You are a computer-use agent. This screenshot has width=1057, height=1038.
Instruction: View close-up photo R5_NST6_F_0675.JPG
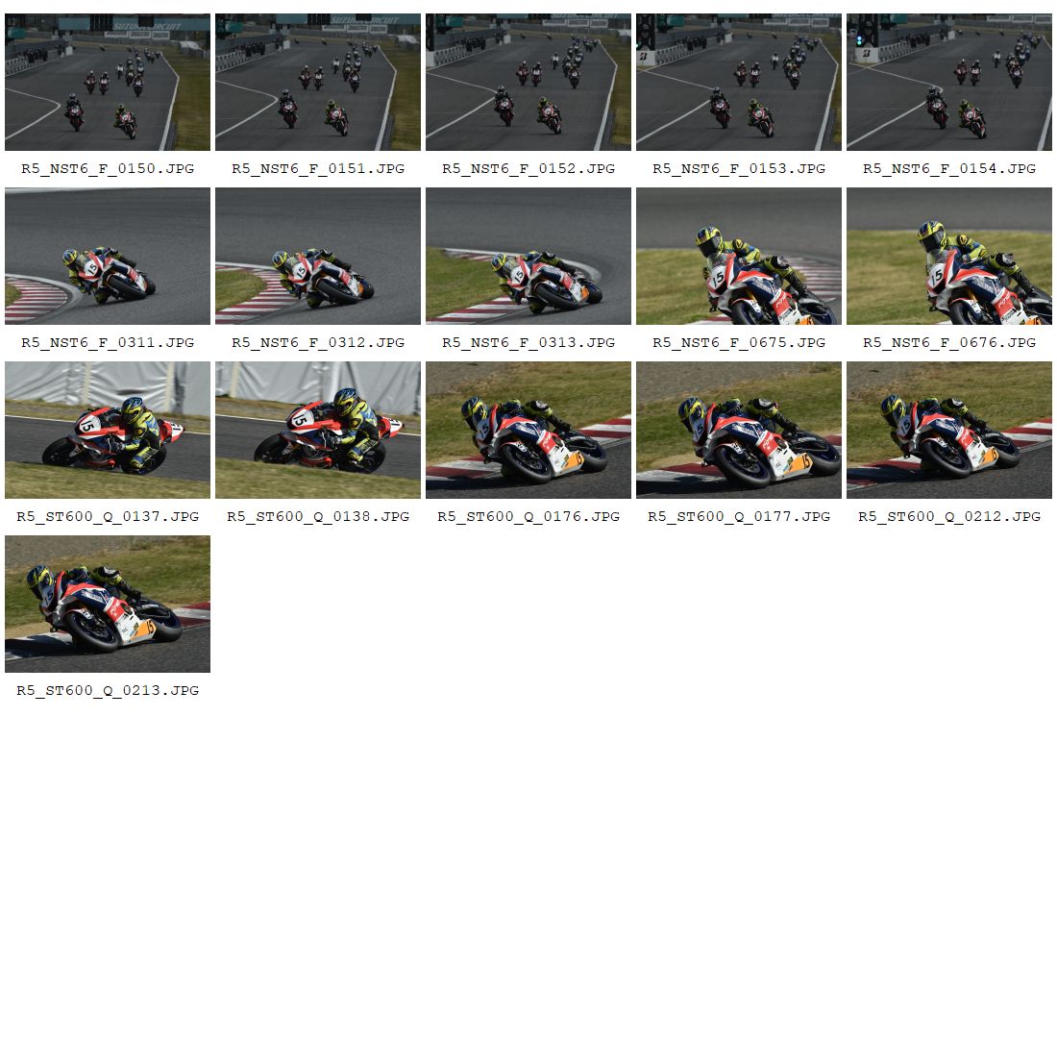tap(739, 256)
